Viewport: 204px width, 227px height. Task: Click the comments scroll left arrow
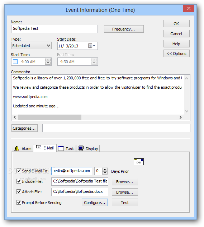pyautogui.click(x=15, y=117)
